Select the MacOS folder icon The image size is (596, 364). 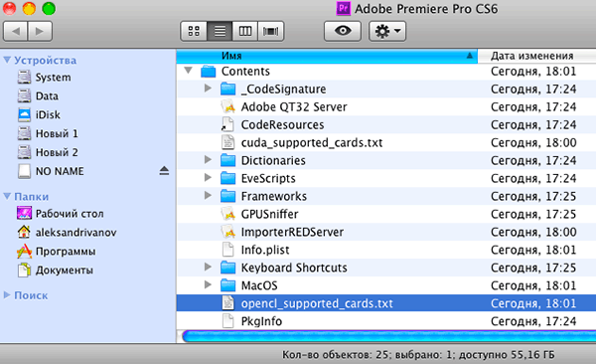[228, 285]
